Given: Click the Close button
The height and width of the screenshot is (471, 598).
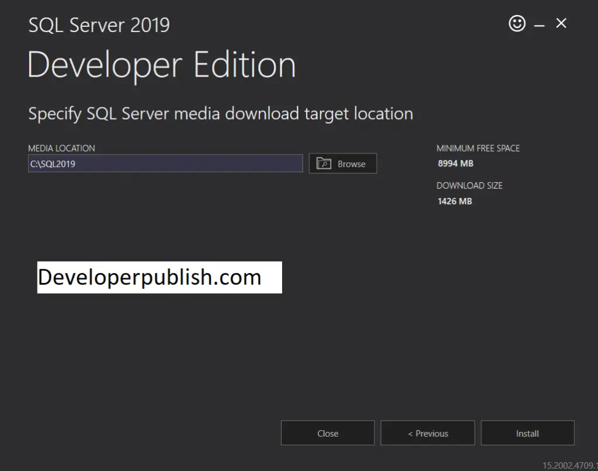Looking at the screenshot, I should coord(328,433).
